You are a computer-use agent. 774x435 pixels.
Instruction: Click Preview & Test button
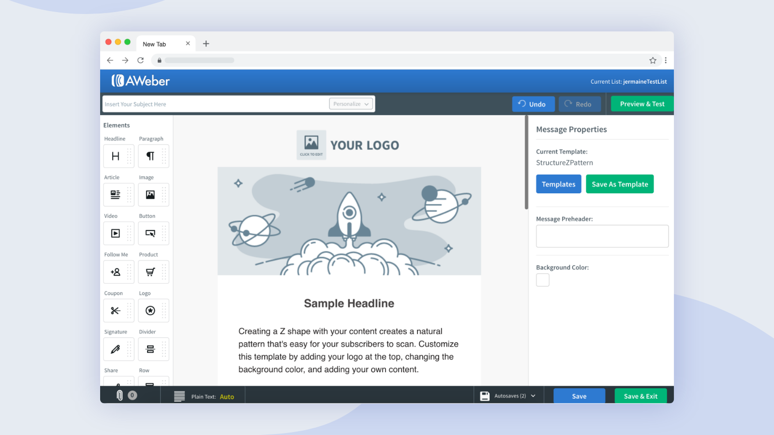point(642,104)
